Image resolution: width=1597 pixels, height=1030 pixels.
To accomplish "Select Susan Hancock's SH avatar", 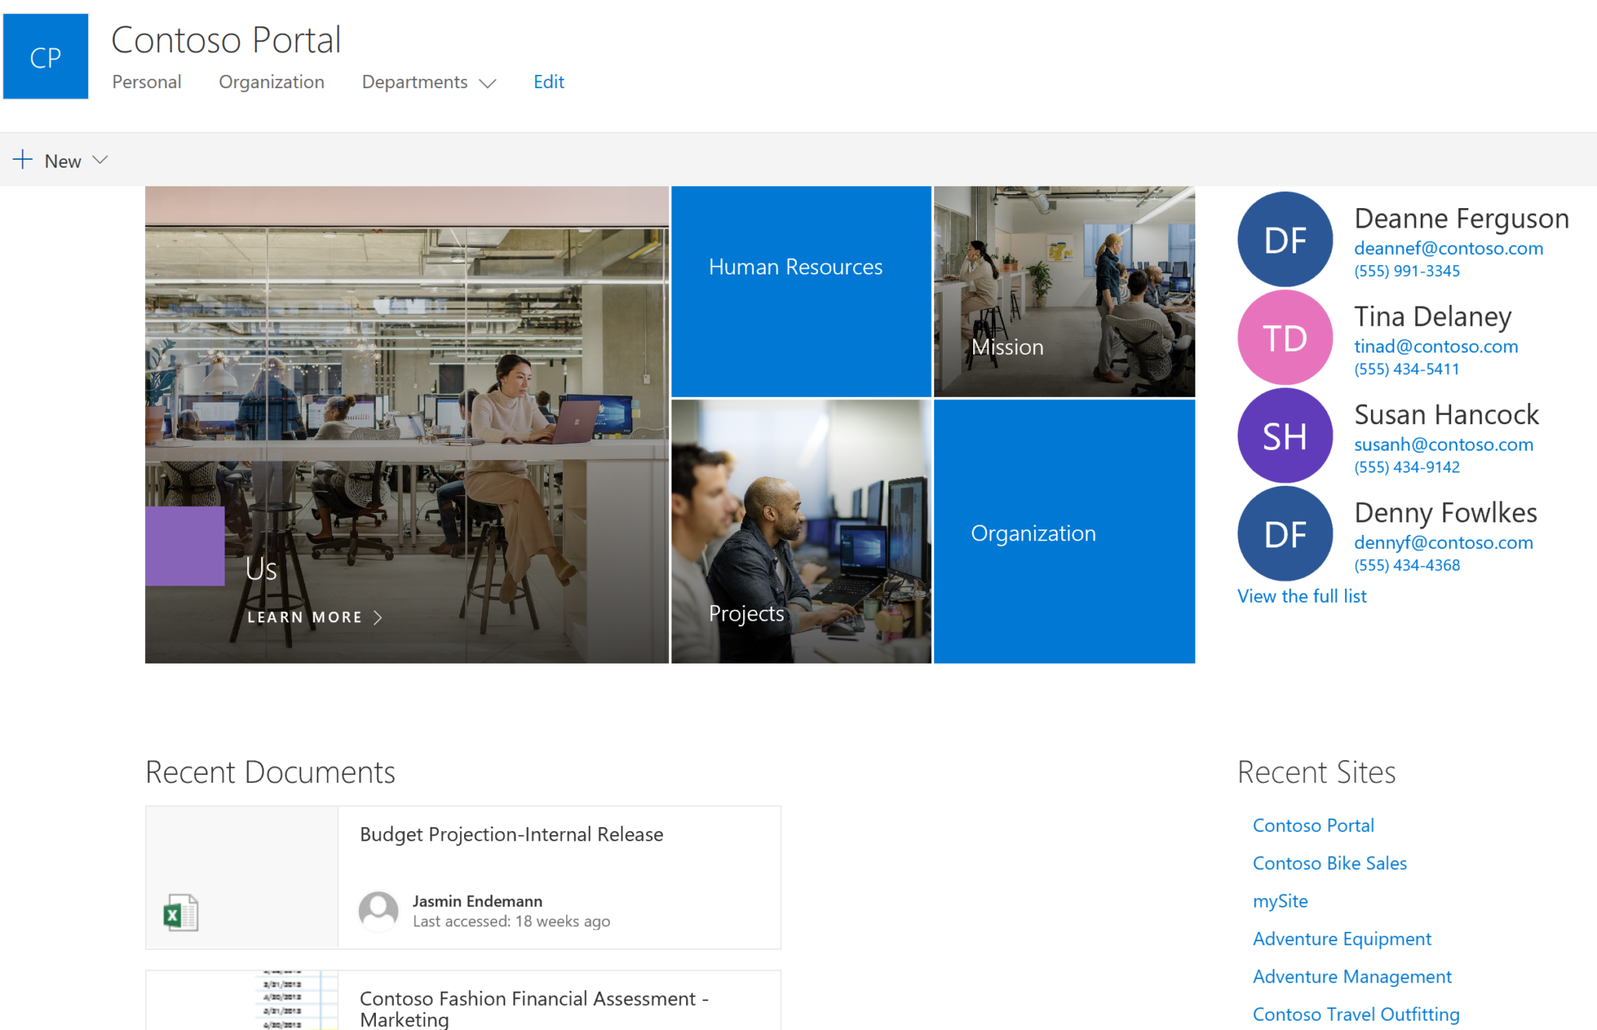I will (x=1284, y=436).
